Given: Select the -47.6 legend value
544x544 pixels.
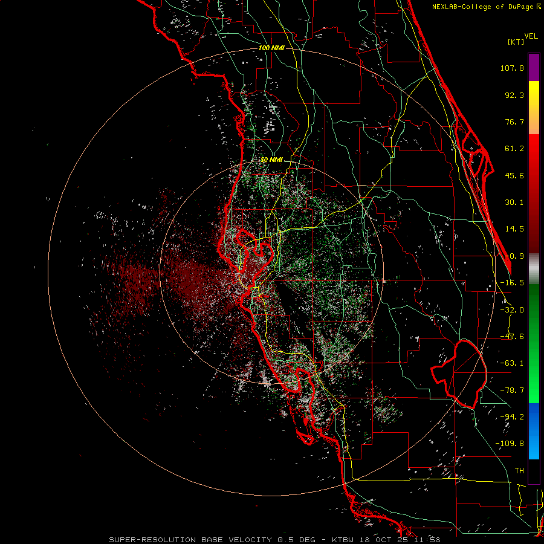Looking at the screenshot, I should tap(512, 337).
